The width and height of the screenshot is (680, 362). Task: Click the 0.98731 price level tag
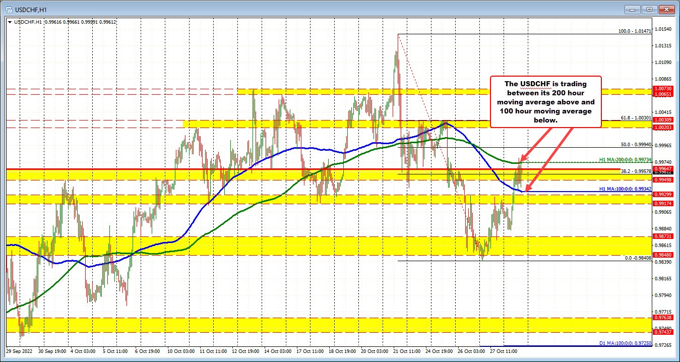tap(664, 236)
